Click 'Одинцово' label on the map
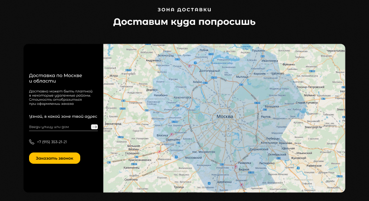Viewport: 369px width, 201px height. 173,140
